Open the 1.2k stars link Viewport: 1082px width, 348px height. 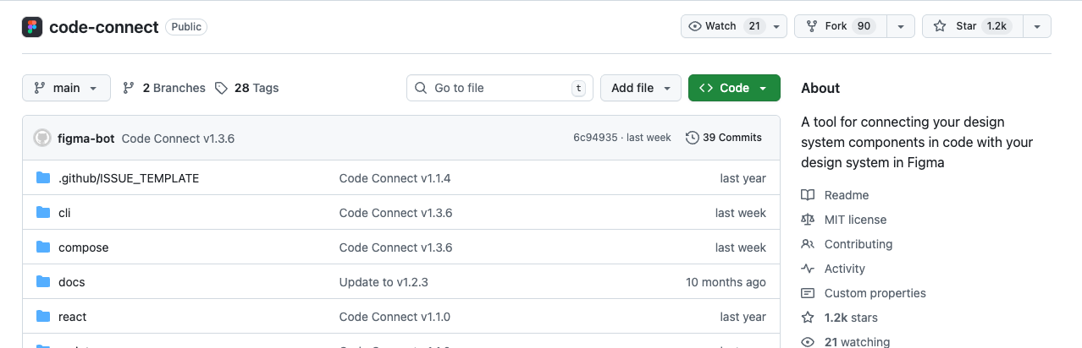(851, 318)
